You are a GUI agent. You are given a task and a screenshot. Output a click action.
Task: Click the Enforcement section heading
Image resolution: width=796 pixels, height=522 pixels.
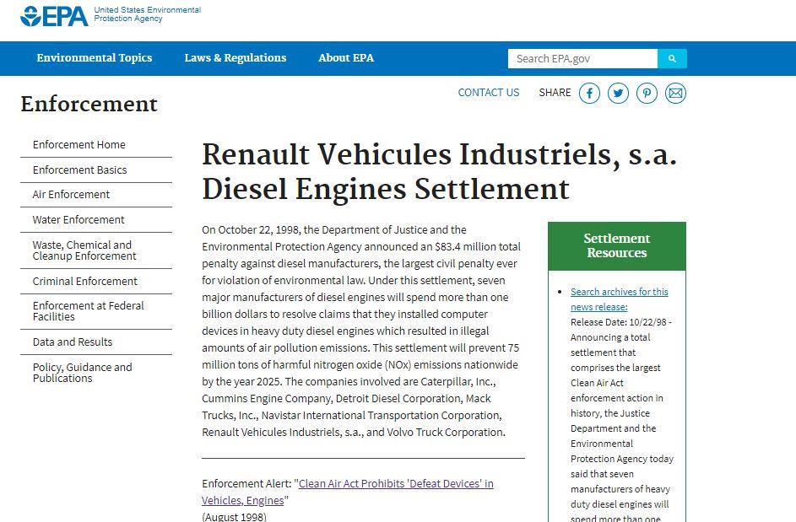click(89, 104)
